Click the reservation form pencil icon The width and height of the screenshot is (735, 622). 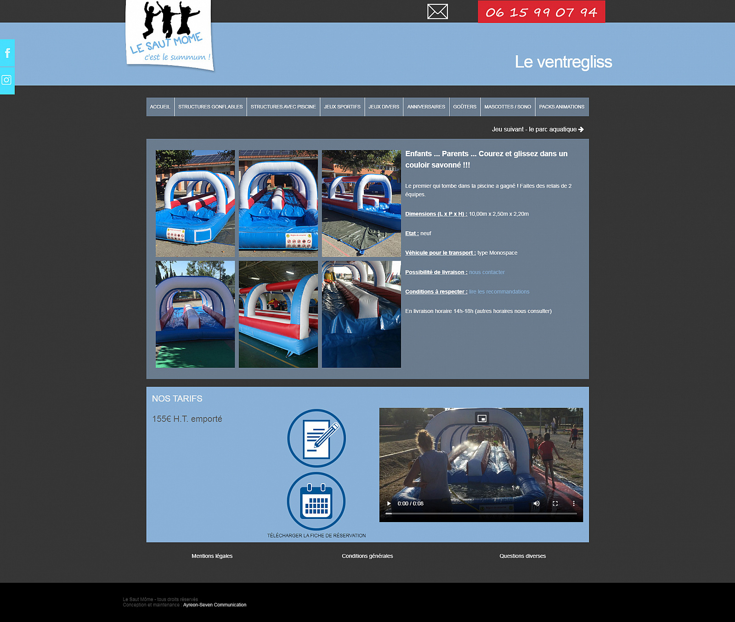(x=317, y=438)
